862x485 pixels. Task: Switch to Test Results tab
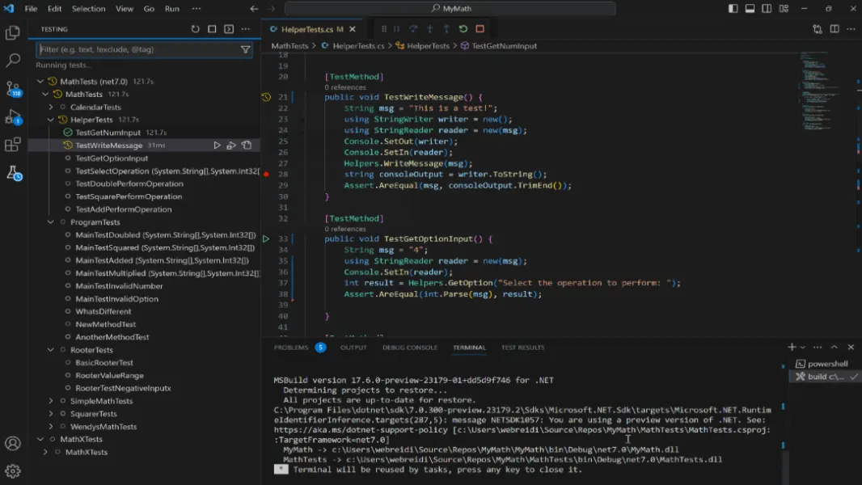coord(523,347)
